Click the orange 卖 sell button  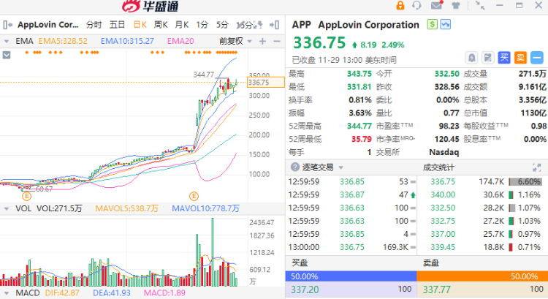point(520,58)
